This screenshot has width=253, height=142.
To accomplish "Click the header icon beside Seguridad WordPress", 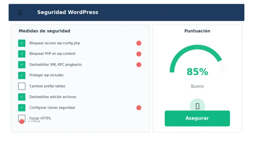I will click(20, 12).
